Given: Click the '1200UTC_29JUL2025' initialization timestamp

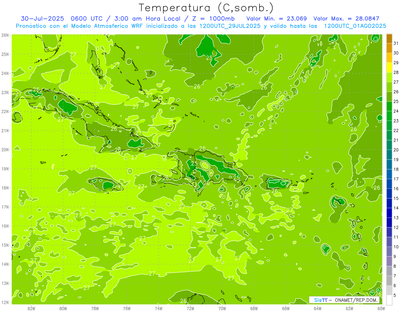Looking at the screenshot, I should tap(230, 26).
